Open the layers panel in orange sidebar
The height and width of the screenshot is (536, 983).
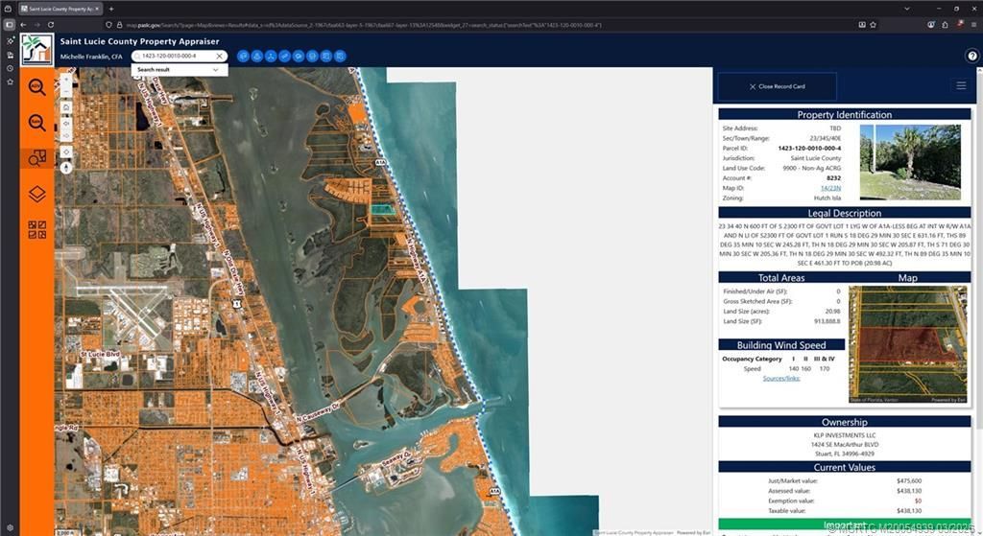[x=36, y=194]
